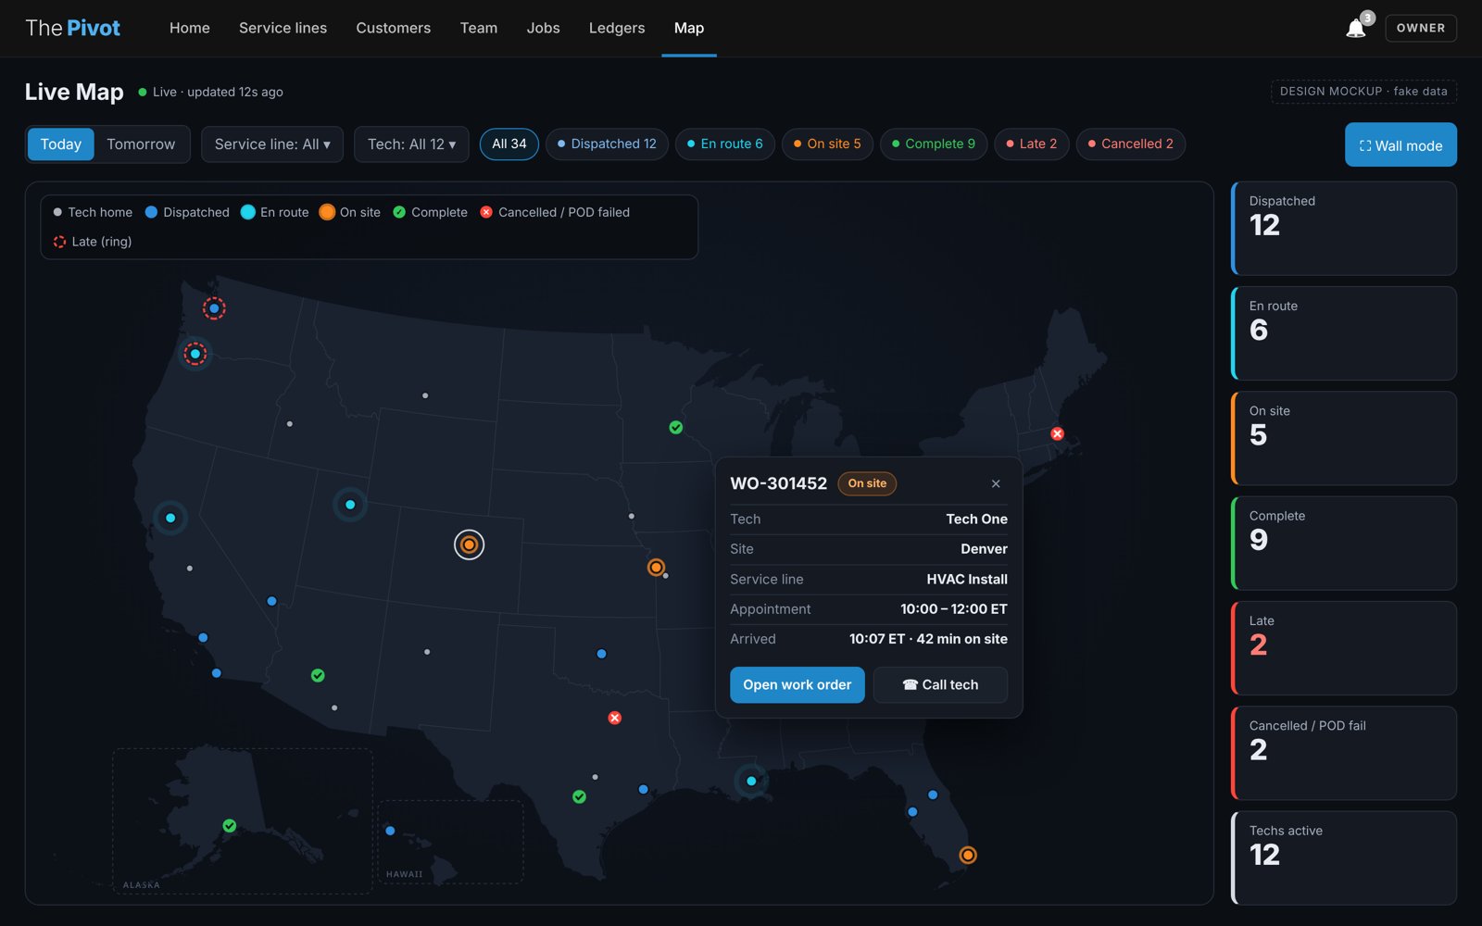Open the Service line dropdown
This screenshot has width=1482, height=926.
coord(272,144)
